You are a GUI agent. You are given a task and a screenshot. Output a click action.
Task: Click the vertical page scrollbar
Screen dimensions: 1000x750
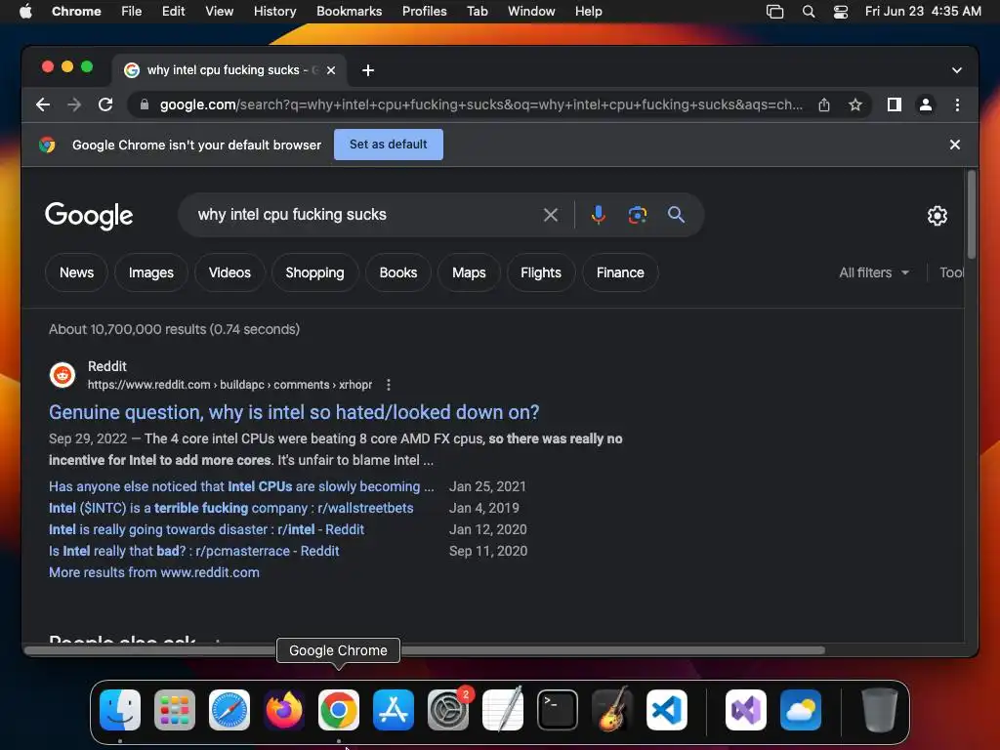972,215
